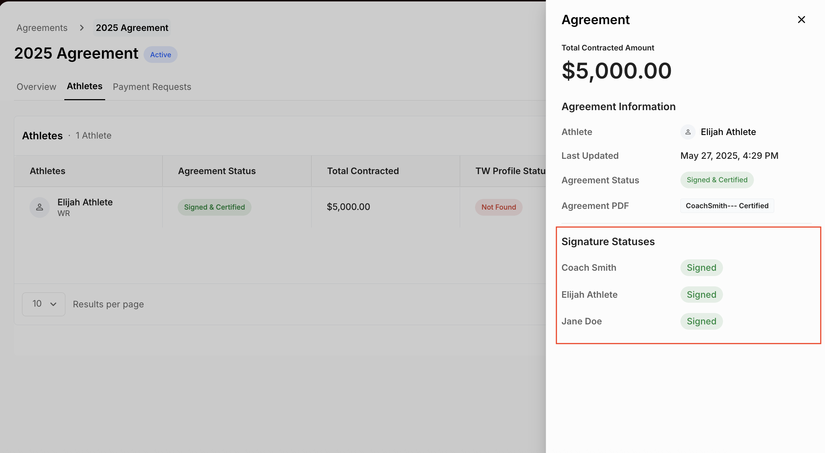This screenshot has width=825, height=453.
Task: Select the Athletes tab
Action: [x=85, y=86]
